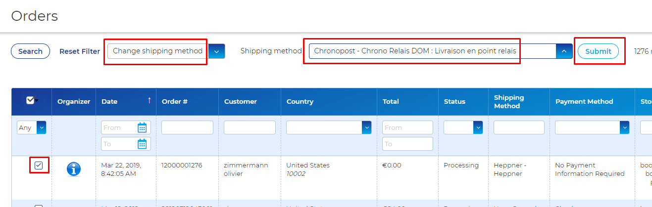652x207 pixels.
Task: Open the Date To calendar picker
Action: pyautogui.click(x=142, y=144)
